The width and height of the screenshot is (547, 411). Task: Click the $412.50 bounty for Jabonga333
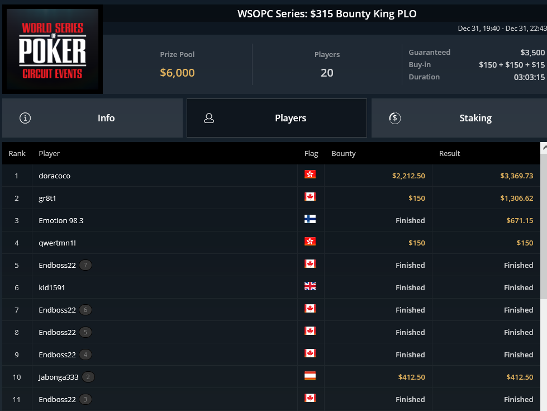(412, 377)
